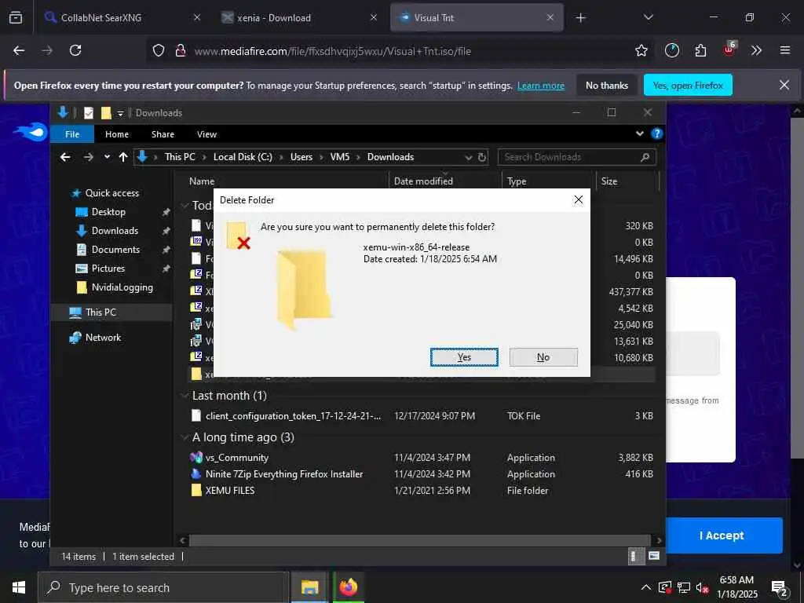Go up one folder level
The image size is (804, 603).
pos(123,157)
